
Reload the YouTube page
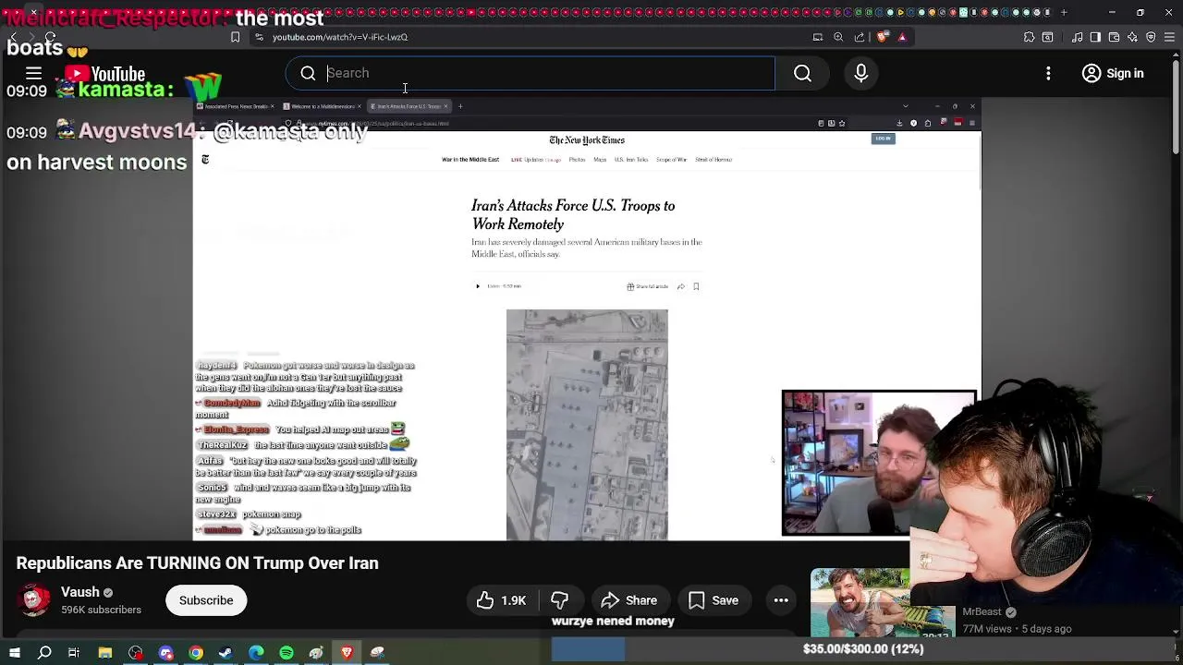pos(50,37)
